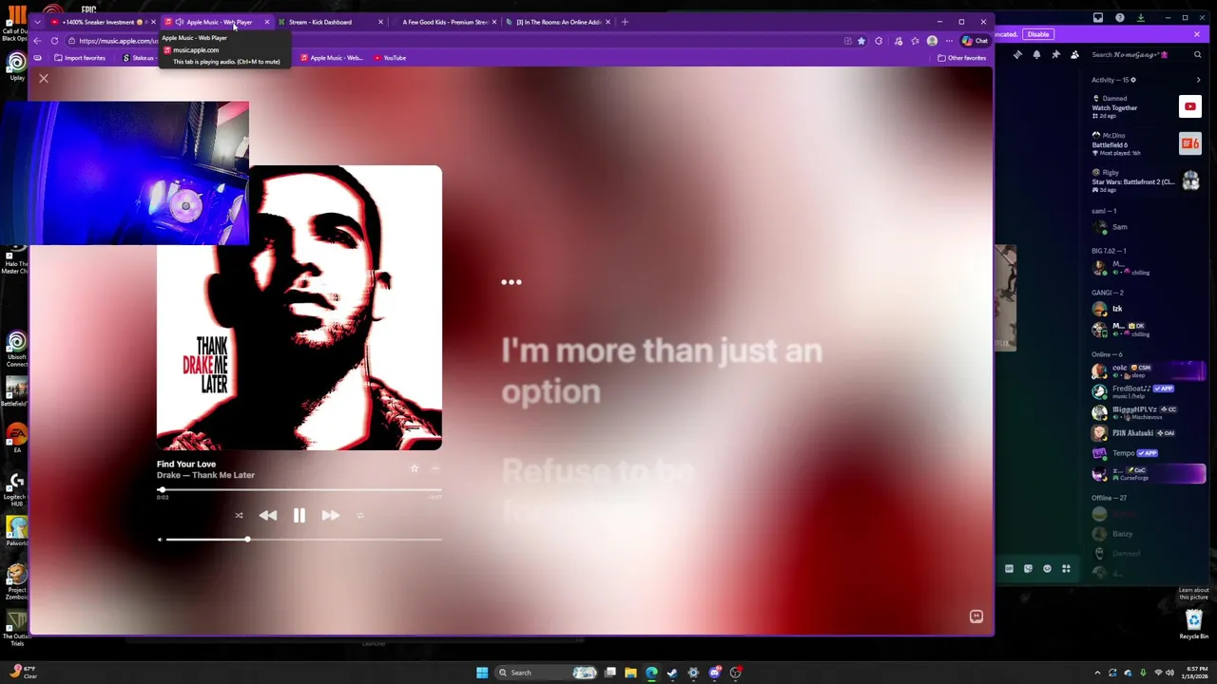The height and width of the screenshot is (684, 1217).
Task: Open the browser settings and more menu
Action: point(949,41)
